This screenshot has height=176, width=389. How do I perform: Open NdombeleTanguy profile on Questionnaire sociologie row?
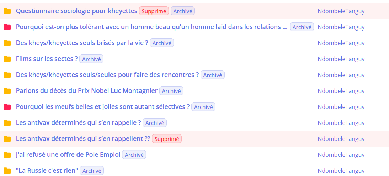point(341,11)
